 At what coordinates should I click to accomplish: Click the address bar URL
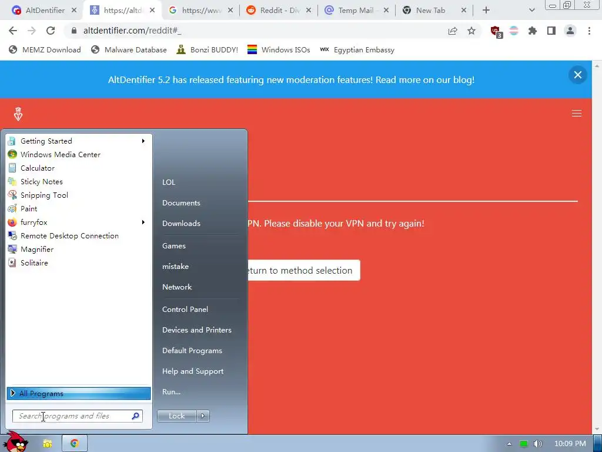click(132, 31)
